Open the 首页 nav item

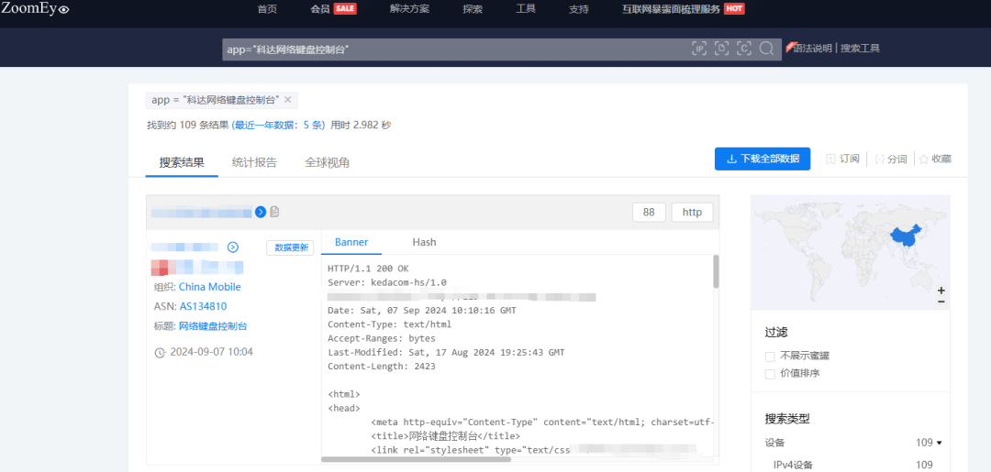(267, 9)
